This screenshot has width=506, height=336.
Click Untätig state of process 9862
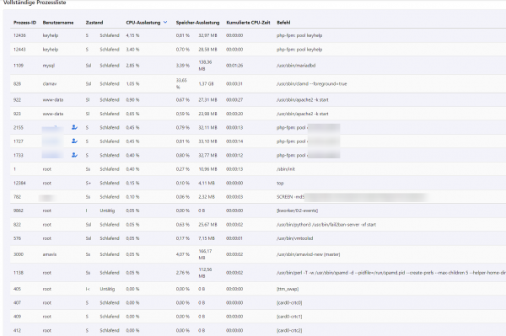107,211
